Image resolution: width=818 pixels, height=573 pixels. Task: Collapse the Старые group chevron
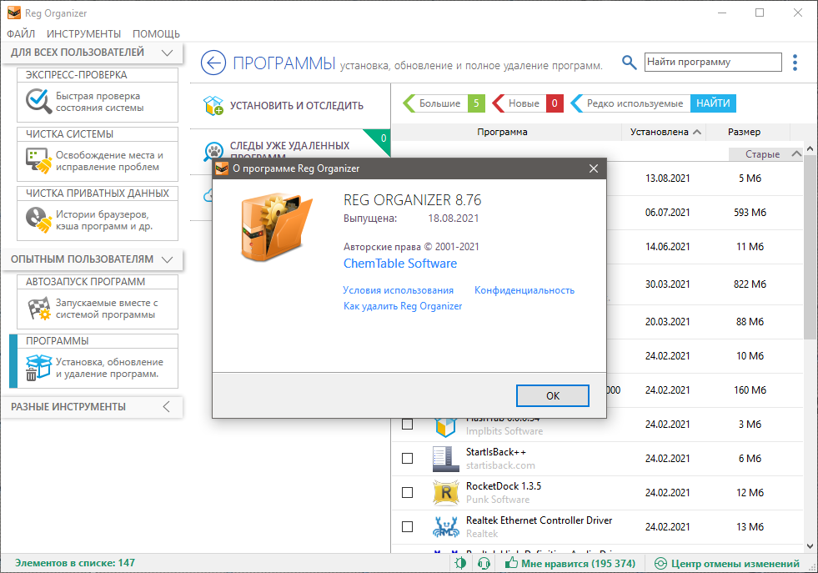[796, 154]
